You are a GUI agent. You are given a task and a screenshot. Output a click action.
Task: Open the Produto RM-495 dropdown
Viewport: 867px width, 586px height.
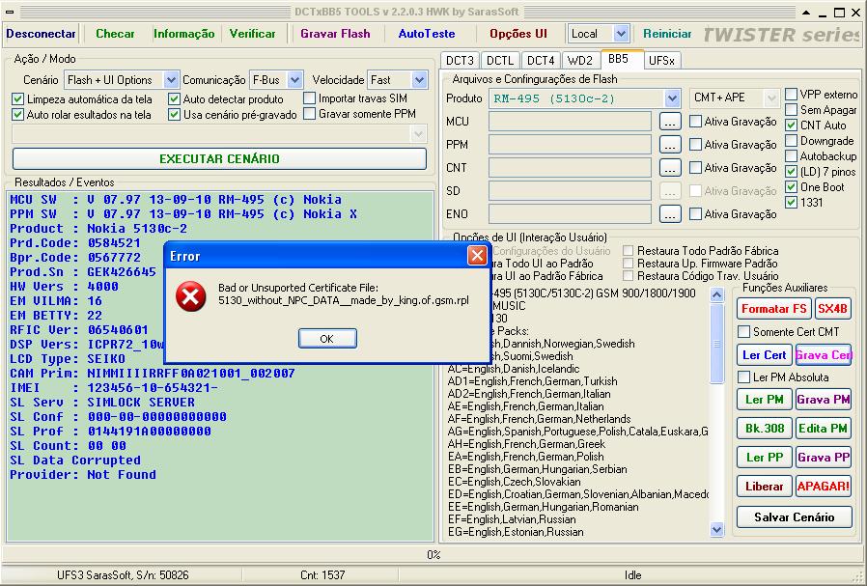(672, 98)
